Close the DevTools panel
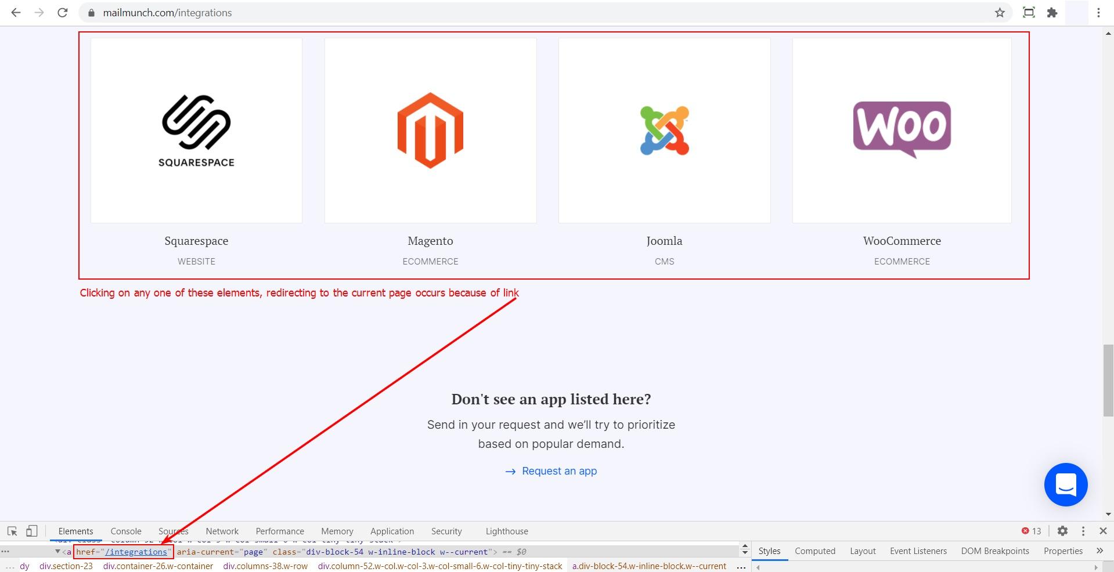Image resolution: width=1114 pixels, height=572 pixels. [1103, 531]
